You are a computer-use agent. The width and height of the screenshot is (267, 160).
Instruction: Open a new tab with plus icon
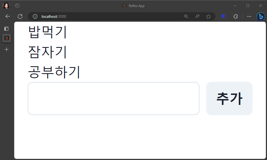[x=6, y=49]
